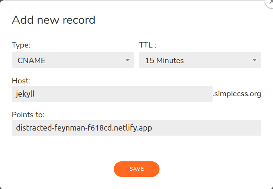Click the word jekyll in Host field
The height and width of the screenshot is (189, 273).
point(25,94)
